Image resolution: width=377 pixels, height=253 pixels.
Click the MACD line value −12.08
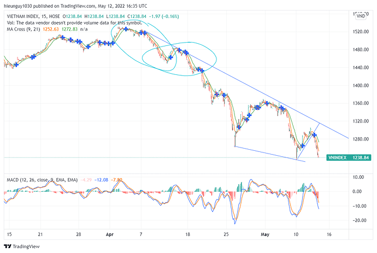point(101,180)
